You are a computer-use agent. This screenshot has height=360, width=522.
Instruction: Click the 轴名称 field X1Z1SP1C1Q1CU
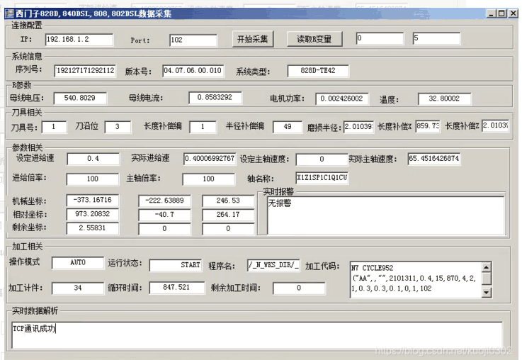click(x=322, y=178)
